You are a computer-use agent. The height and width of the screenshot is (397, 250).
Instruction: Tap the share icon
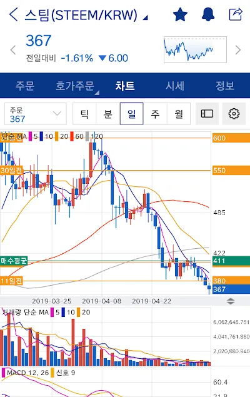tap(236, 14)
